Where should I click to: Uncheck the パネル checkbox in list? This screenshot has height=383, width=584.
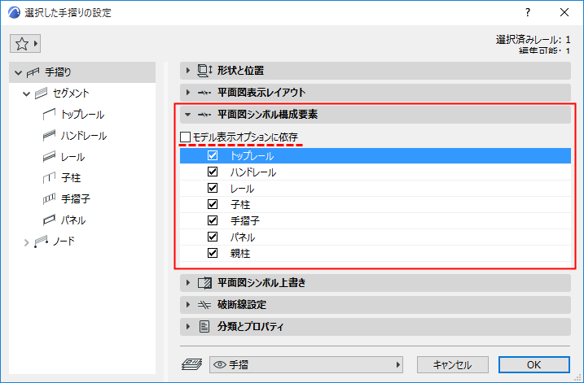point(213,237)
